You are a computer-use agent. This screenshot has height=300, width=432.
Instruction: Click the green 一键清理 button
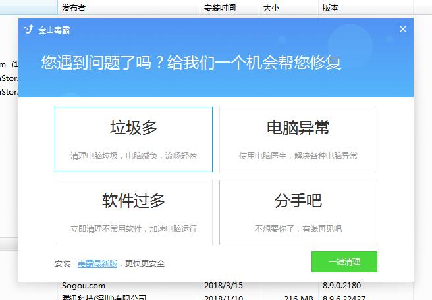click(344, 262)
